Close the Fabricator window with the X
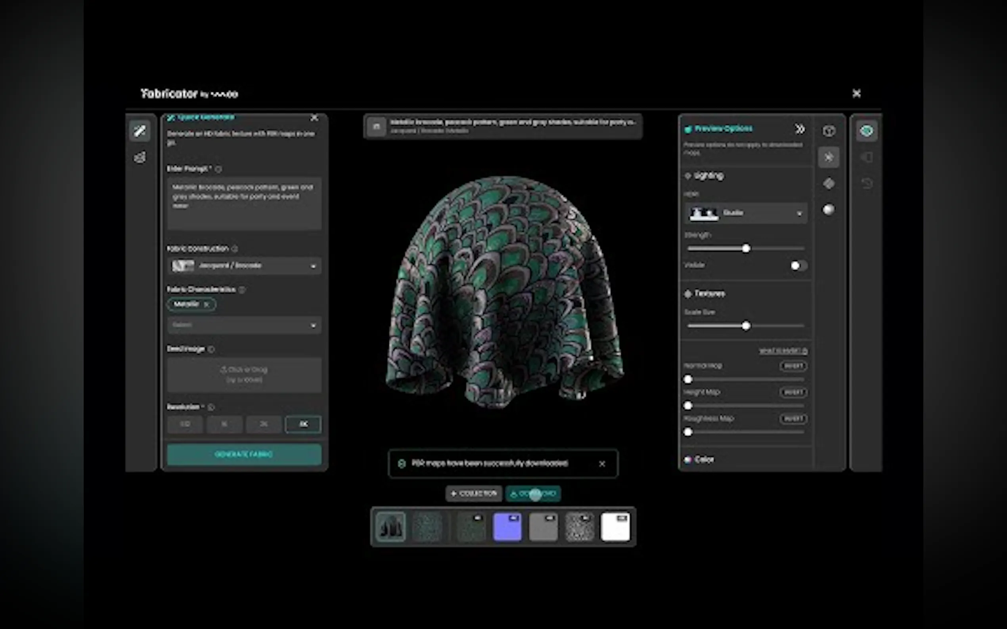The width and height of the screenshot is (1007, 629). tap(856, 93)
